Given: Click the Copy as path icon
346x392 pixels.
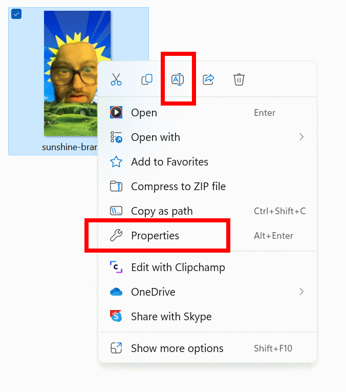Looking at the screenshot, I should coord(116,211).
